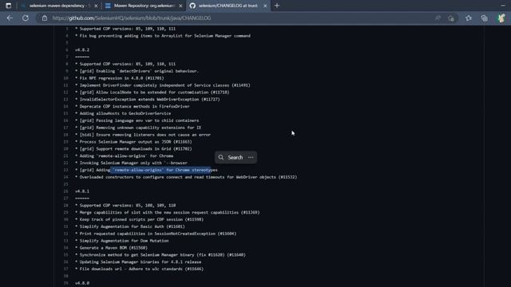
Task: Click 'Generate a Maven BOM (#11560)' line
Action: [x=111, y=248]
